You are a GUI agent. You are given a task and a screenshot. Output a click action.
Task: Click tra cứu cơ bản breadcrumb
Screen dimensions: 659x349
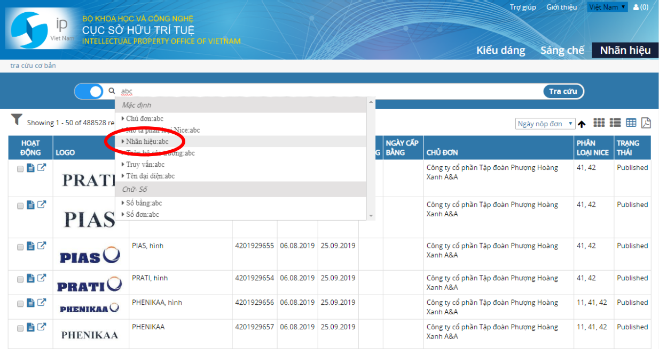[x=33, y=66]
